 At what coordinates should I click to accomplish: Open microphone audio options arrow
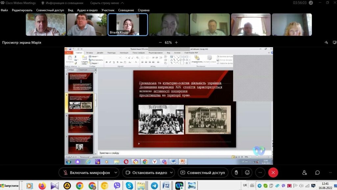(116, 173)
